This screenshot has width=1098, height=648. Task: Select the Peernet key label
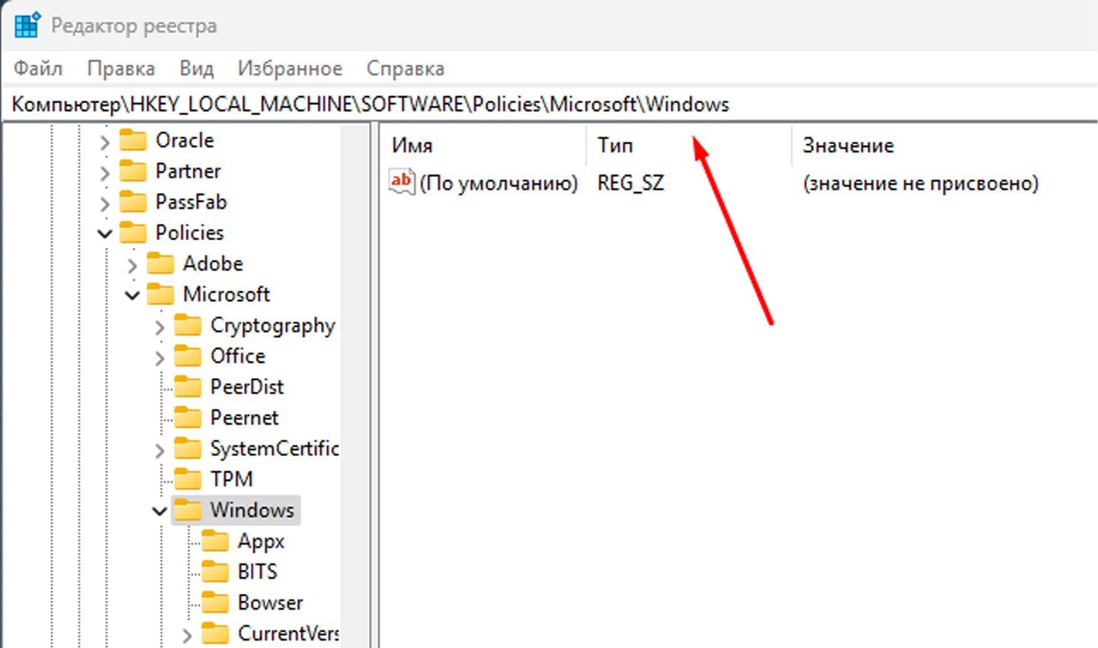click(x=245, y=418)
